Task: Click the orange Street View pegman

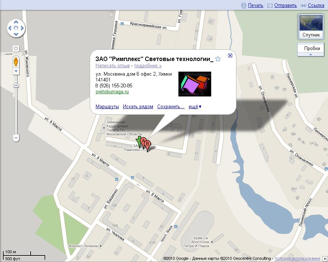Action: [x=16, y=61]
